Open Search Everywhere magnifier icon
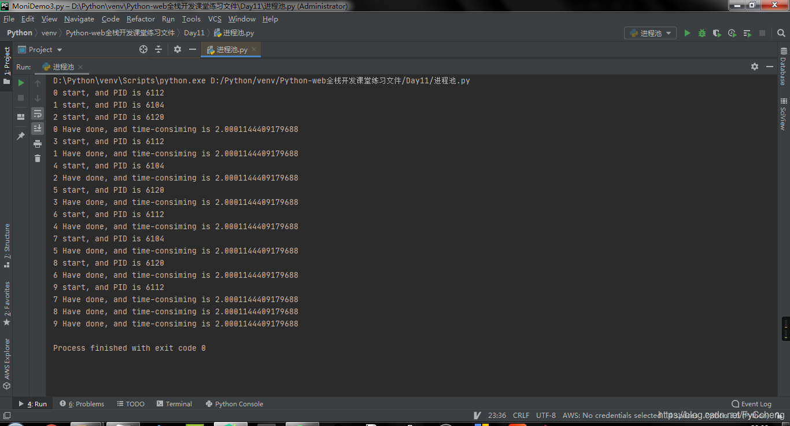Image resolution: width=790 pixels, height=426 pixels. click(x=780, y=34)
